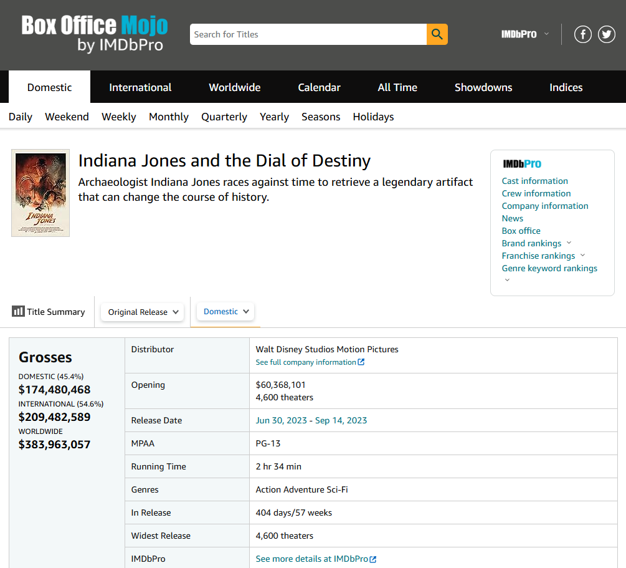Screen dimensions: 626x568
Task: Open the Showdowns tab
Action: (x=483, y=87)
